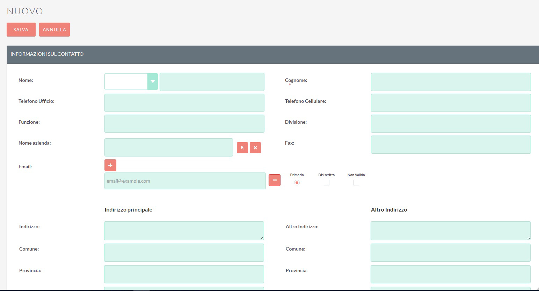The image size is (539, 291).
Task: Click the Informazioni sul contatto panel header
Action: coord(272,54)
